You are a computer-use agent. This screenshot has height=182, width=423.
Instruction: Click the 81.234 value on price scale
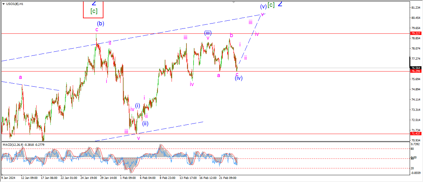(415, 7)
